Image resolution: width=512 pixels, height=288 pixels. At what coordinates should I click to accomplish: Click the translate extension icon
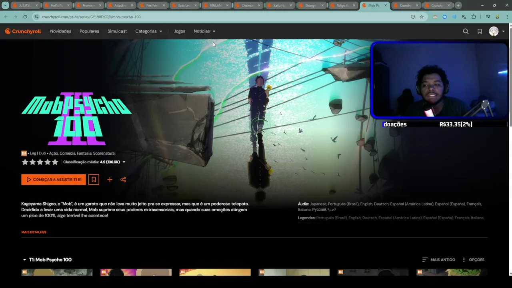click(x=464, y=17)
